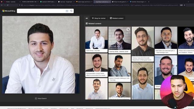The width and height of the screenshot is (194, 109).
Task: Click the Microsoft Bing logo
Action: (x=9, y=11)
